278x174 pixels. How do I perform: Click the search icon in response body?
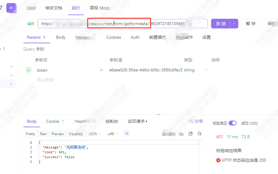coord(200,134)
